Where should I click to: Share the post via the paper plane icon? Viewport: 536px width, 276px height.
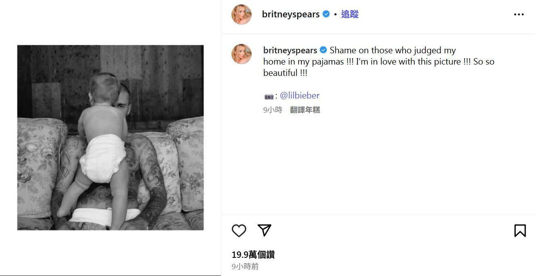(x=264, y=230)
